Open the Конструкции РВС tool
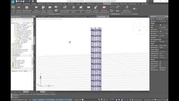 (81, 9)
